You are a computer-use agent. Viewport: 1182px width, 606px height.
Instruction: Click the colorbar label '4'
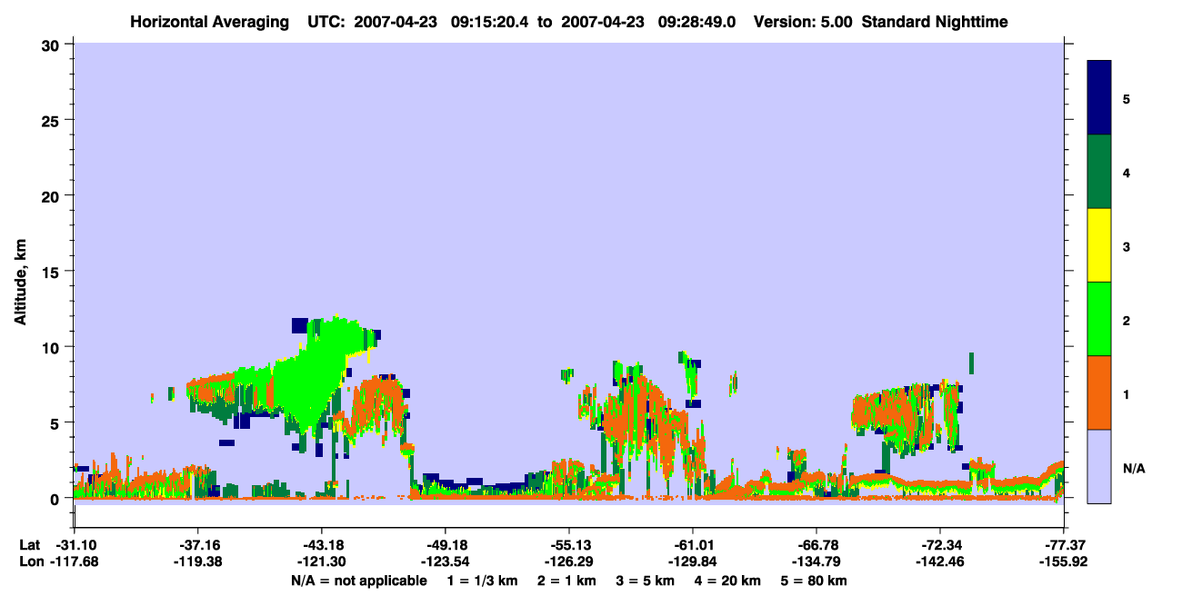click(x=1127, y=173)
